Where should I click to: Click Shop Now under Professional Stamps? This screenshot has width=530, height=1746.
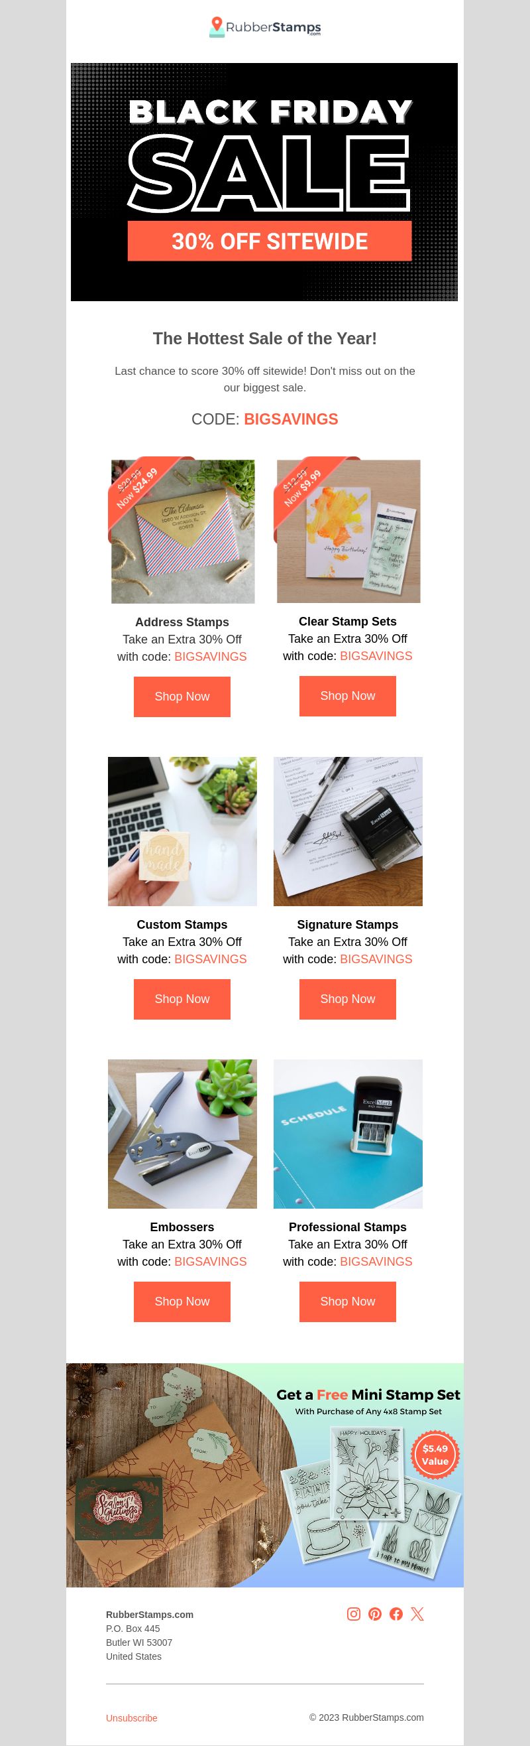pyautogui.click(x=347, y=1302)
